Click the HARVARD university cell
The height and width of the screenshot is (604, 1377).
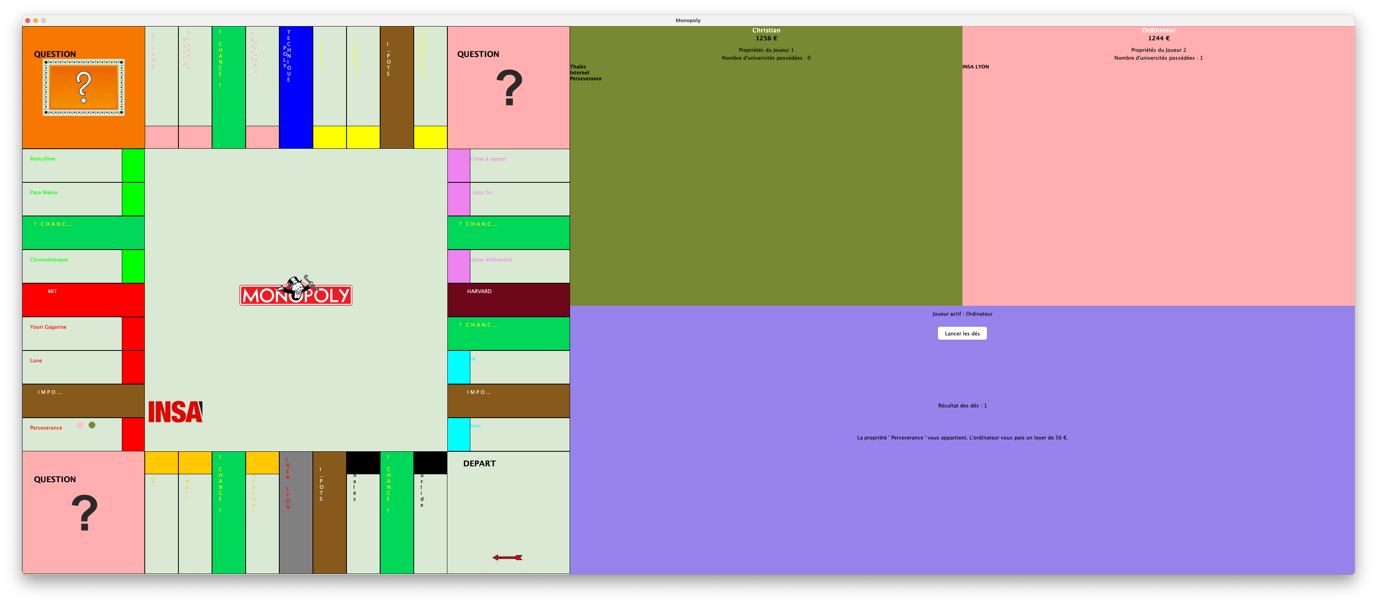pyautogui.click(x=508, y=300)
